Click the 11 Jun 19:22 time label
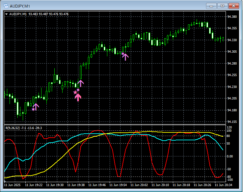This screenshot has width=243, height=192. pyautogui.click(x=34, y=185)
